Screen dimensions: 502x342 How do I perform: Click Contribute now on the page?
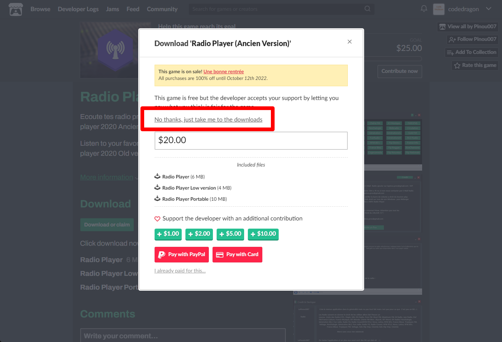tap(399, 71)
